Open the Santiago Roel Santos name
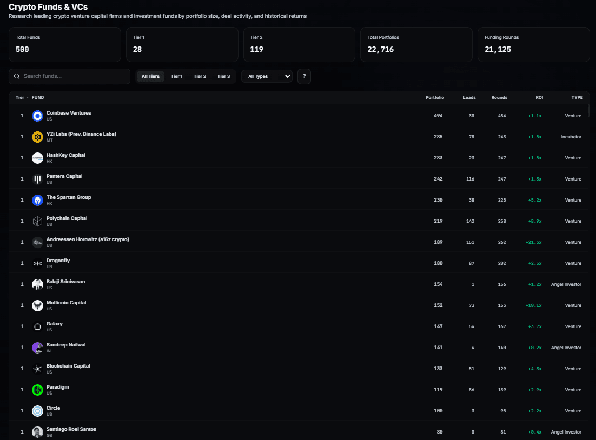This screenshot has height=440, width=596. coord(71,429)
